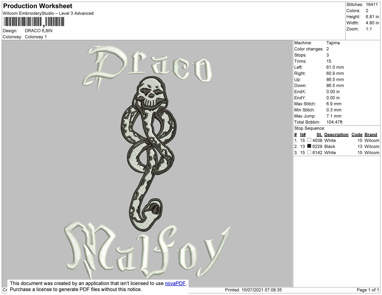Click the black thread swatch for 6229
Screen dimensions: 382x295
pos(309,146)
